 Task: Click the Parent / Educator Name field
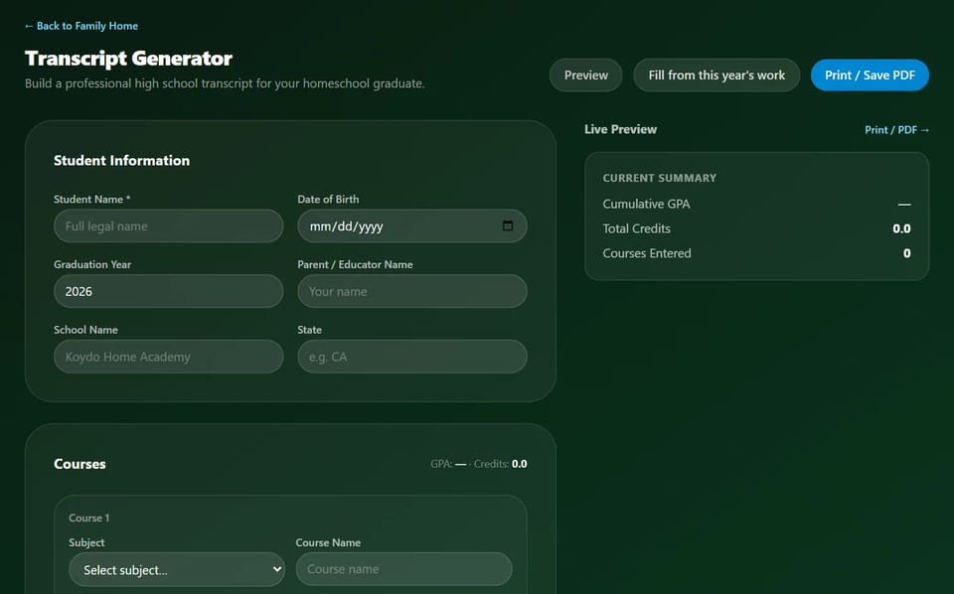tap(411, 291)
